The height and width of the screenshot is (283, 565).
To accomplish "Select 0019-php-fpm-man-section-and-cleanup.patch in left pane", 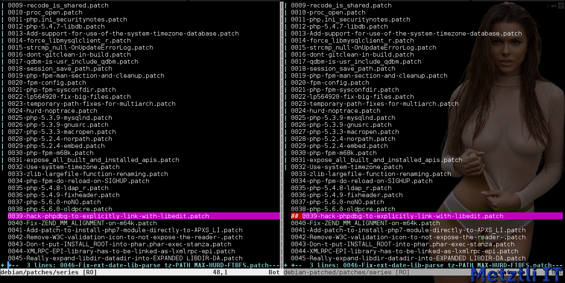I will (x=86, y=76).
